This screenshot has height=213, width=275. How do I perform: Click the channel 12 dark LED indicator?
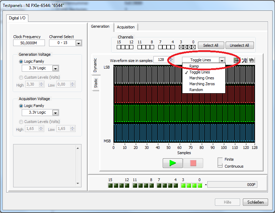pyautogui.click(x=127, y=186)
